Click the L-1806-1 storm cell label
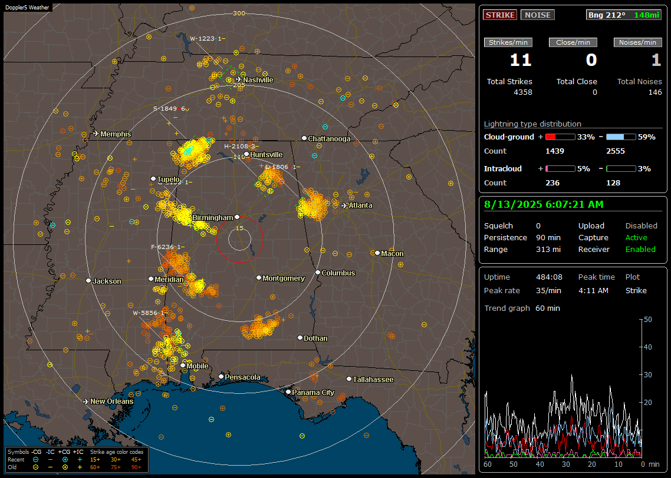671x478 pixels. coord(282,167)
